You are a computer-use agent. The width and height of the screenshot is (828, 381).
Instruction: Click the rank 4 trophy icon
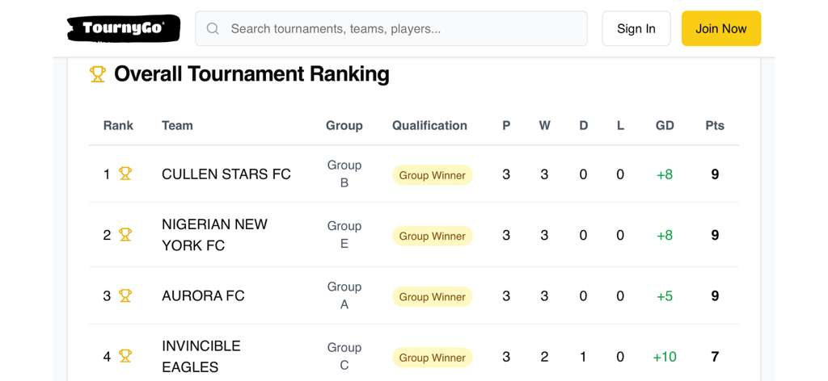tap(125, 356)
